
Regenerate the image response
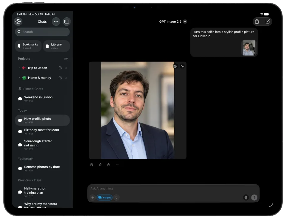pyautogui.click(x=100, y=165)
